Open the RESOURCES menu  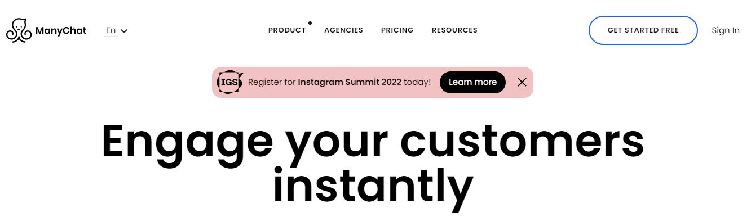[454, 30]
